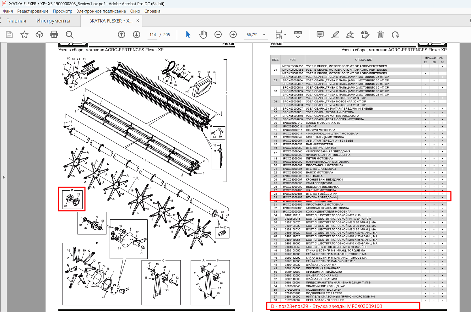Viewport: 471px width, 312px height.
Task: Click the row text БОКОВАЯ ВТУЛКА МОТОВИЛА
Action: pos(327,208)
